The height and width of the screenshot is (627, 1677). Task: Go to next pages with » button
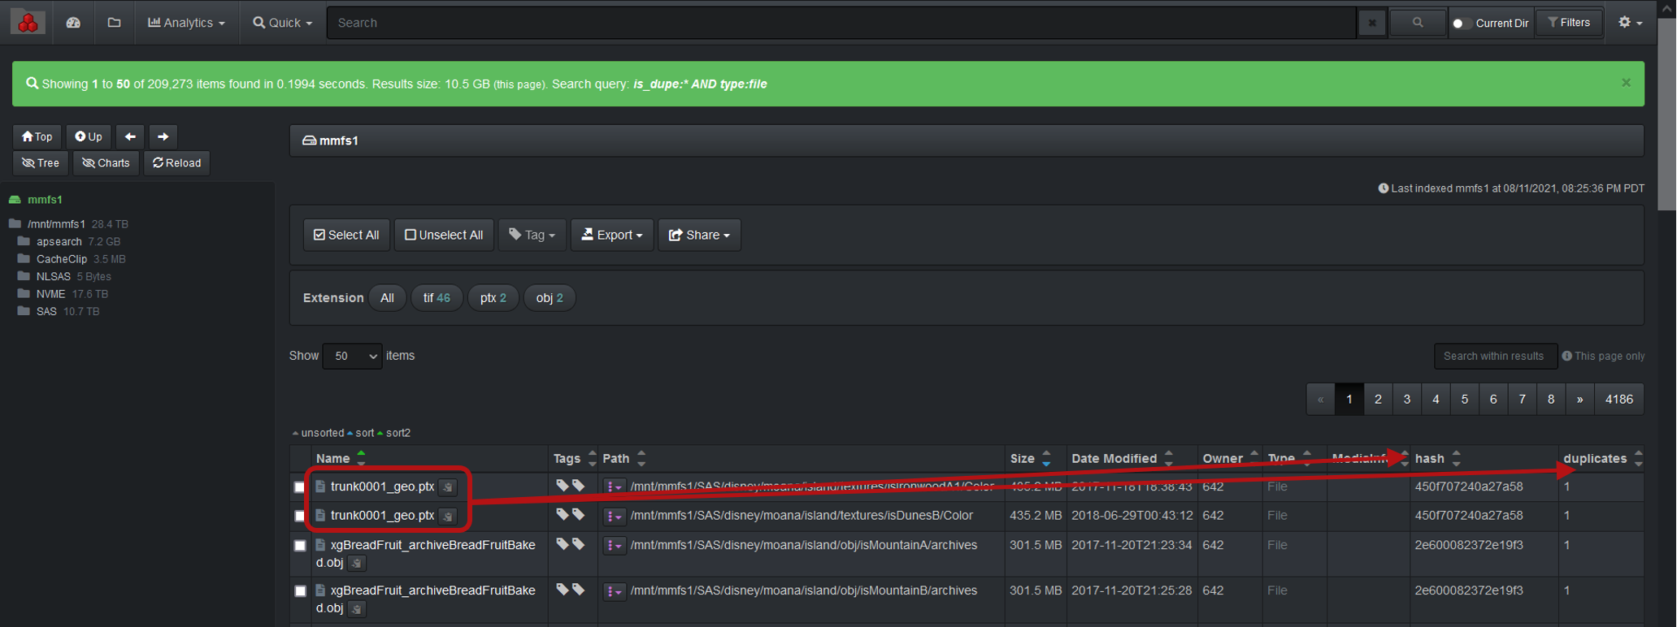point(1579,399)
